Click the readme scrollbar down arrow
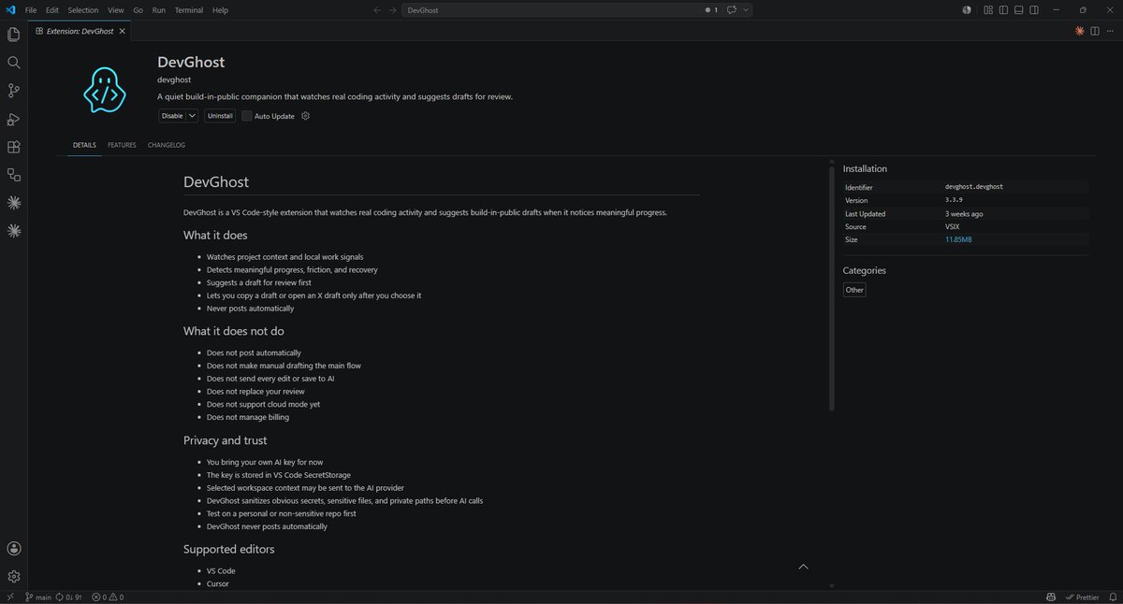The width and height of the screenshot is (1123, 604). (x=831, y=585)
